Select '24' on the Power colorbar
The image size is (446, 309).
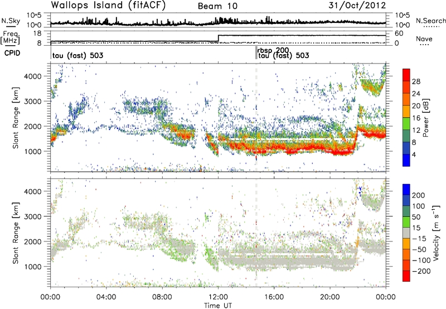click(x=416, y=94)
